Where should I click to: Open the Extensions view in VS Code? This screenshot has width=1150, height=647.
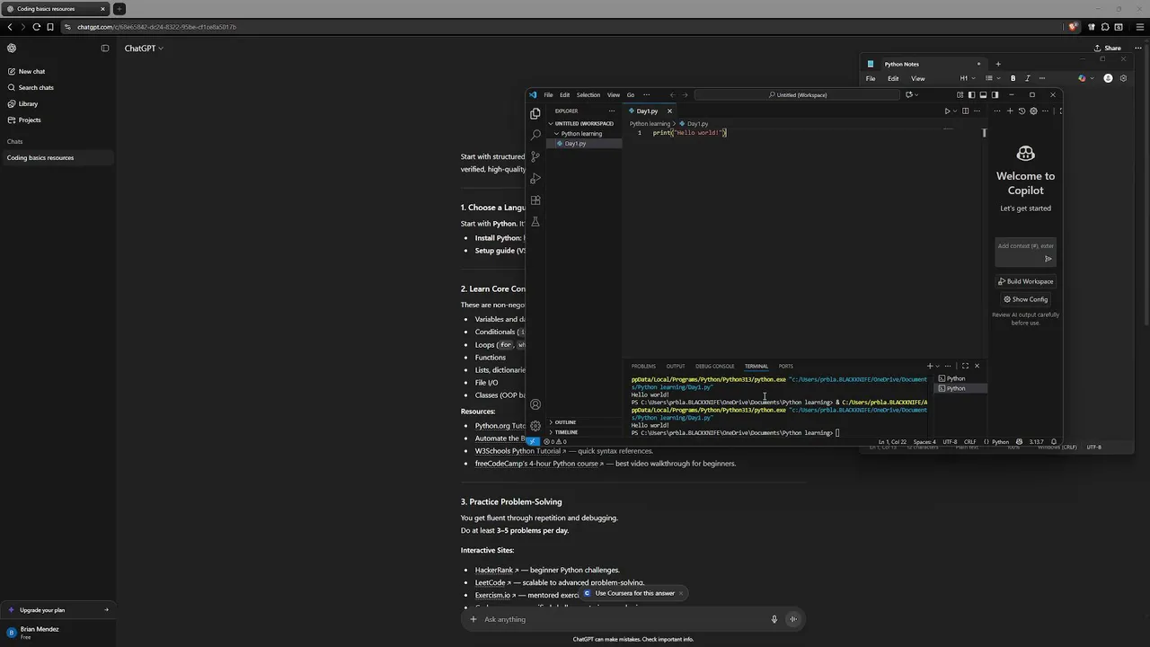coord(535,200)
